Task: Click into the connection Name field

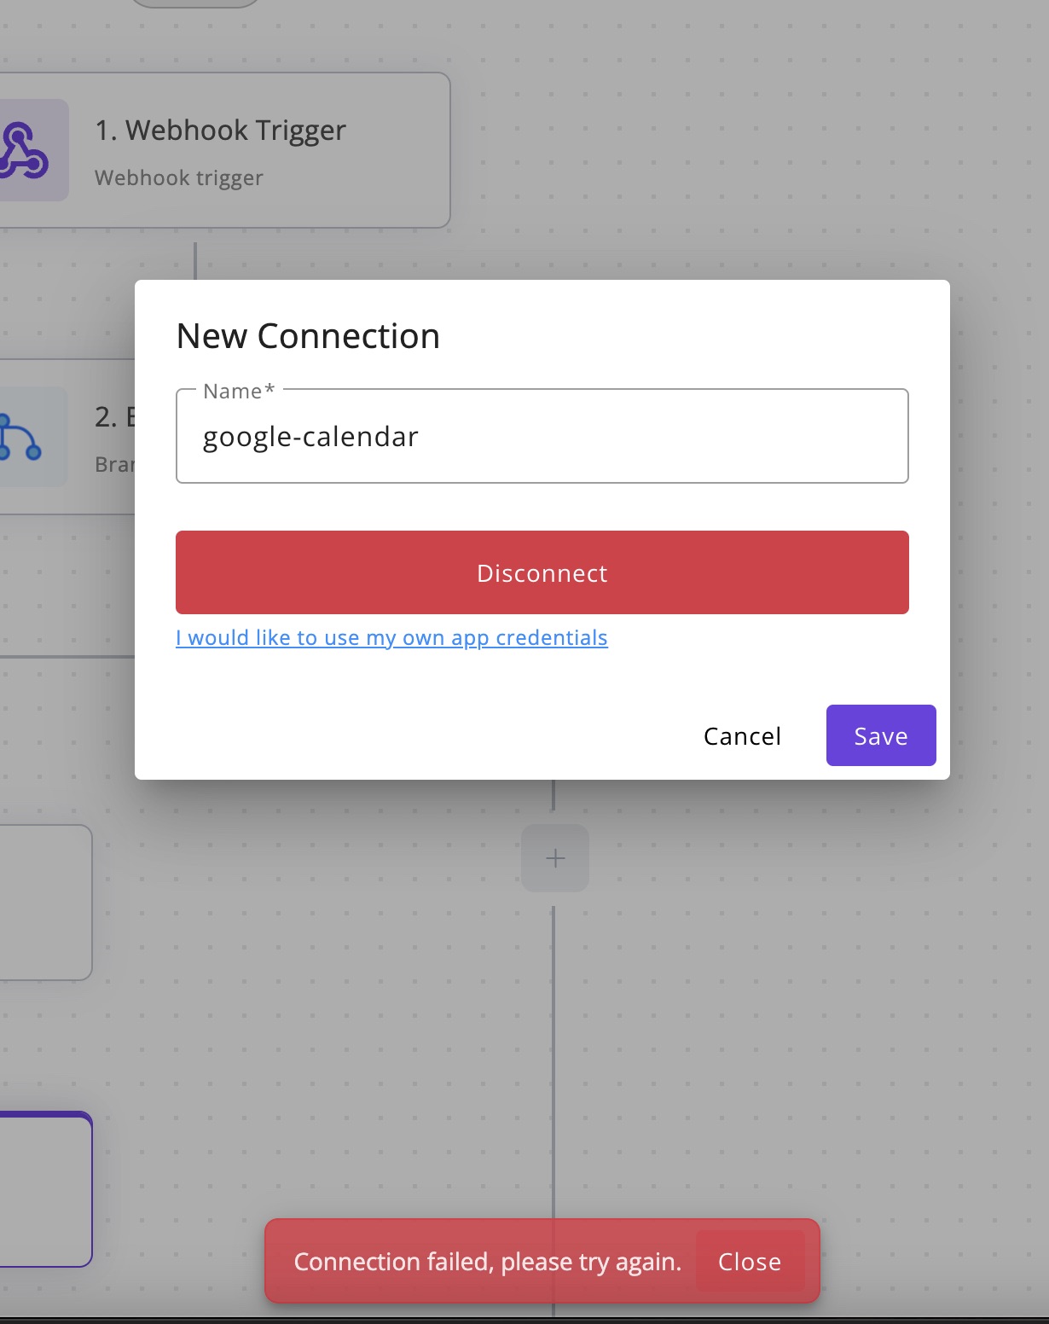Action: point(542,437)
